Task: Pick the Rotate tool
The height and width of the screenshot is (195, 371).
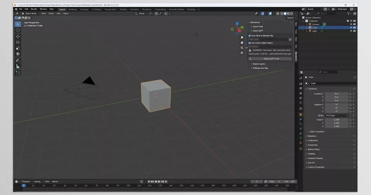Action: click(x=18, y=42)
